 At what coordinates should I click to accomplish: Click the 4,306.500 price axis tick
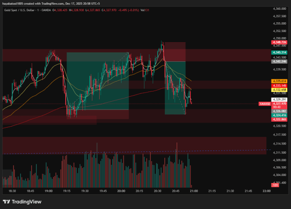279,167
